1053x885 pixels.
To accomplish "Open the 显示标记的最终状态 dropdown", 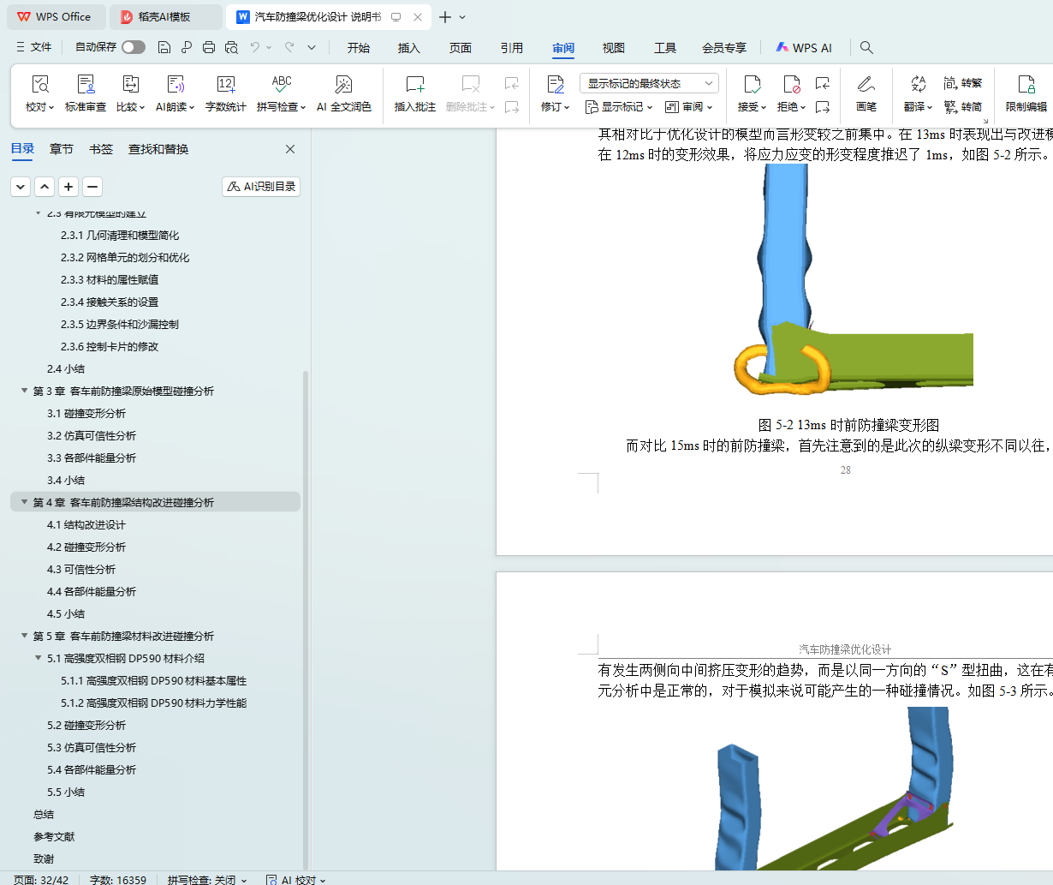I will pos(649,83).
